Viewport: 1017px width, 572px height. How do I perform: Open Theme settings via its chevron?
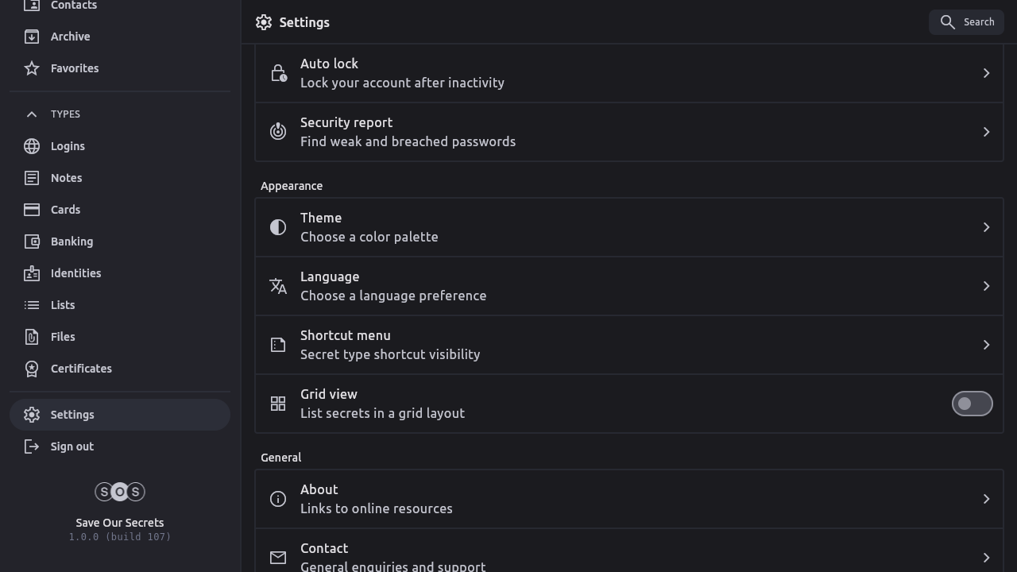coord(986,227)
